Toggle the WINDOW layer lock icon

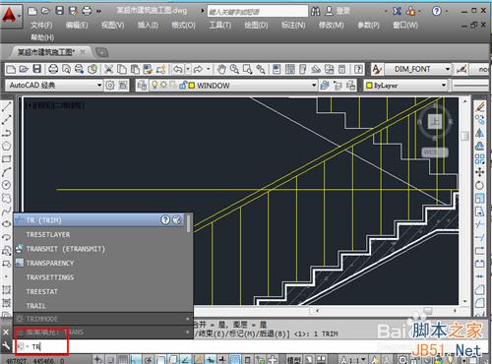(183, 86)
